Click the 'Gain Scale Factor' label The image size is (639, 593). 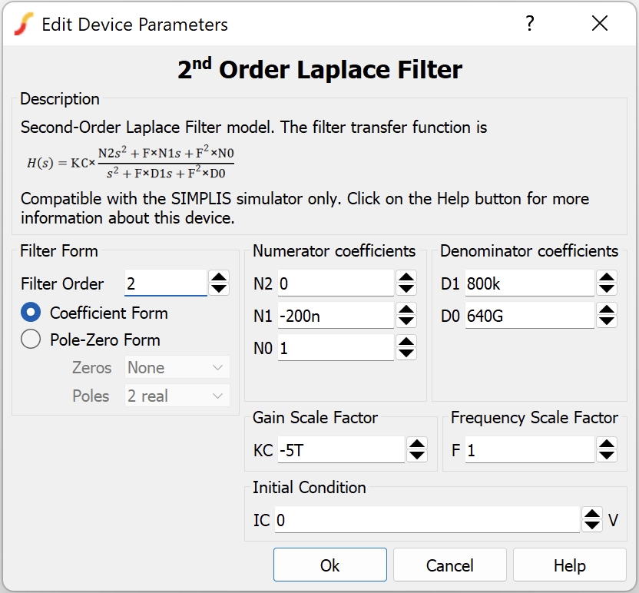coord(315,418)
